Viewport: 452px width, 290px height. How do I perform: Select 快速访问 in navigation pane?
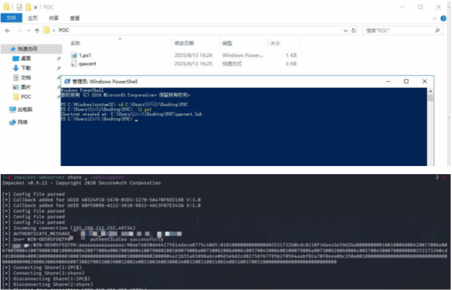pos(27,49)
